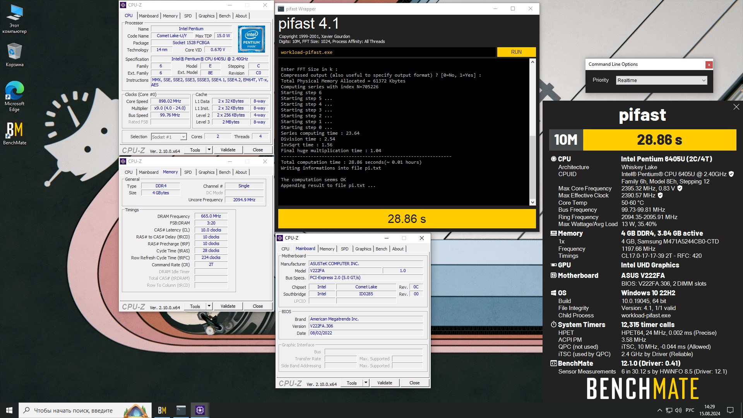Click the Windows Start button
Image resolution: width=743 pixels, height=418 pixels.
click(9, 410)
